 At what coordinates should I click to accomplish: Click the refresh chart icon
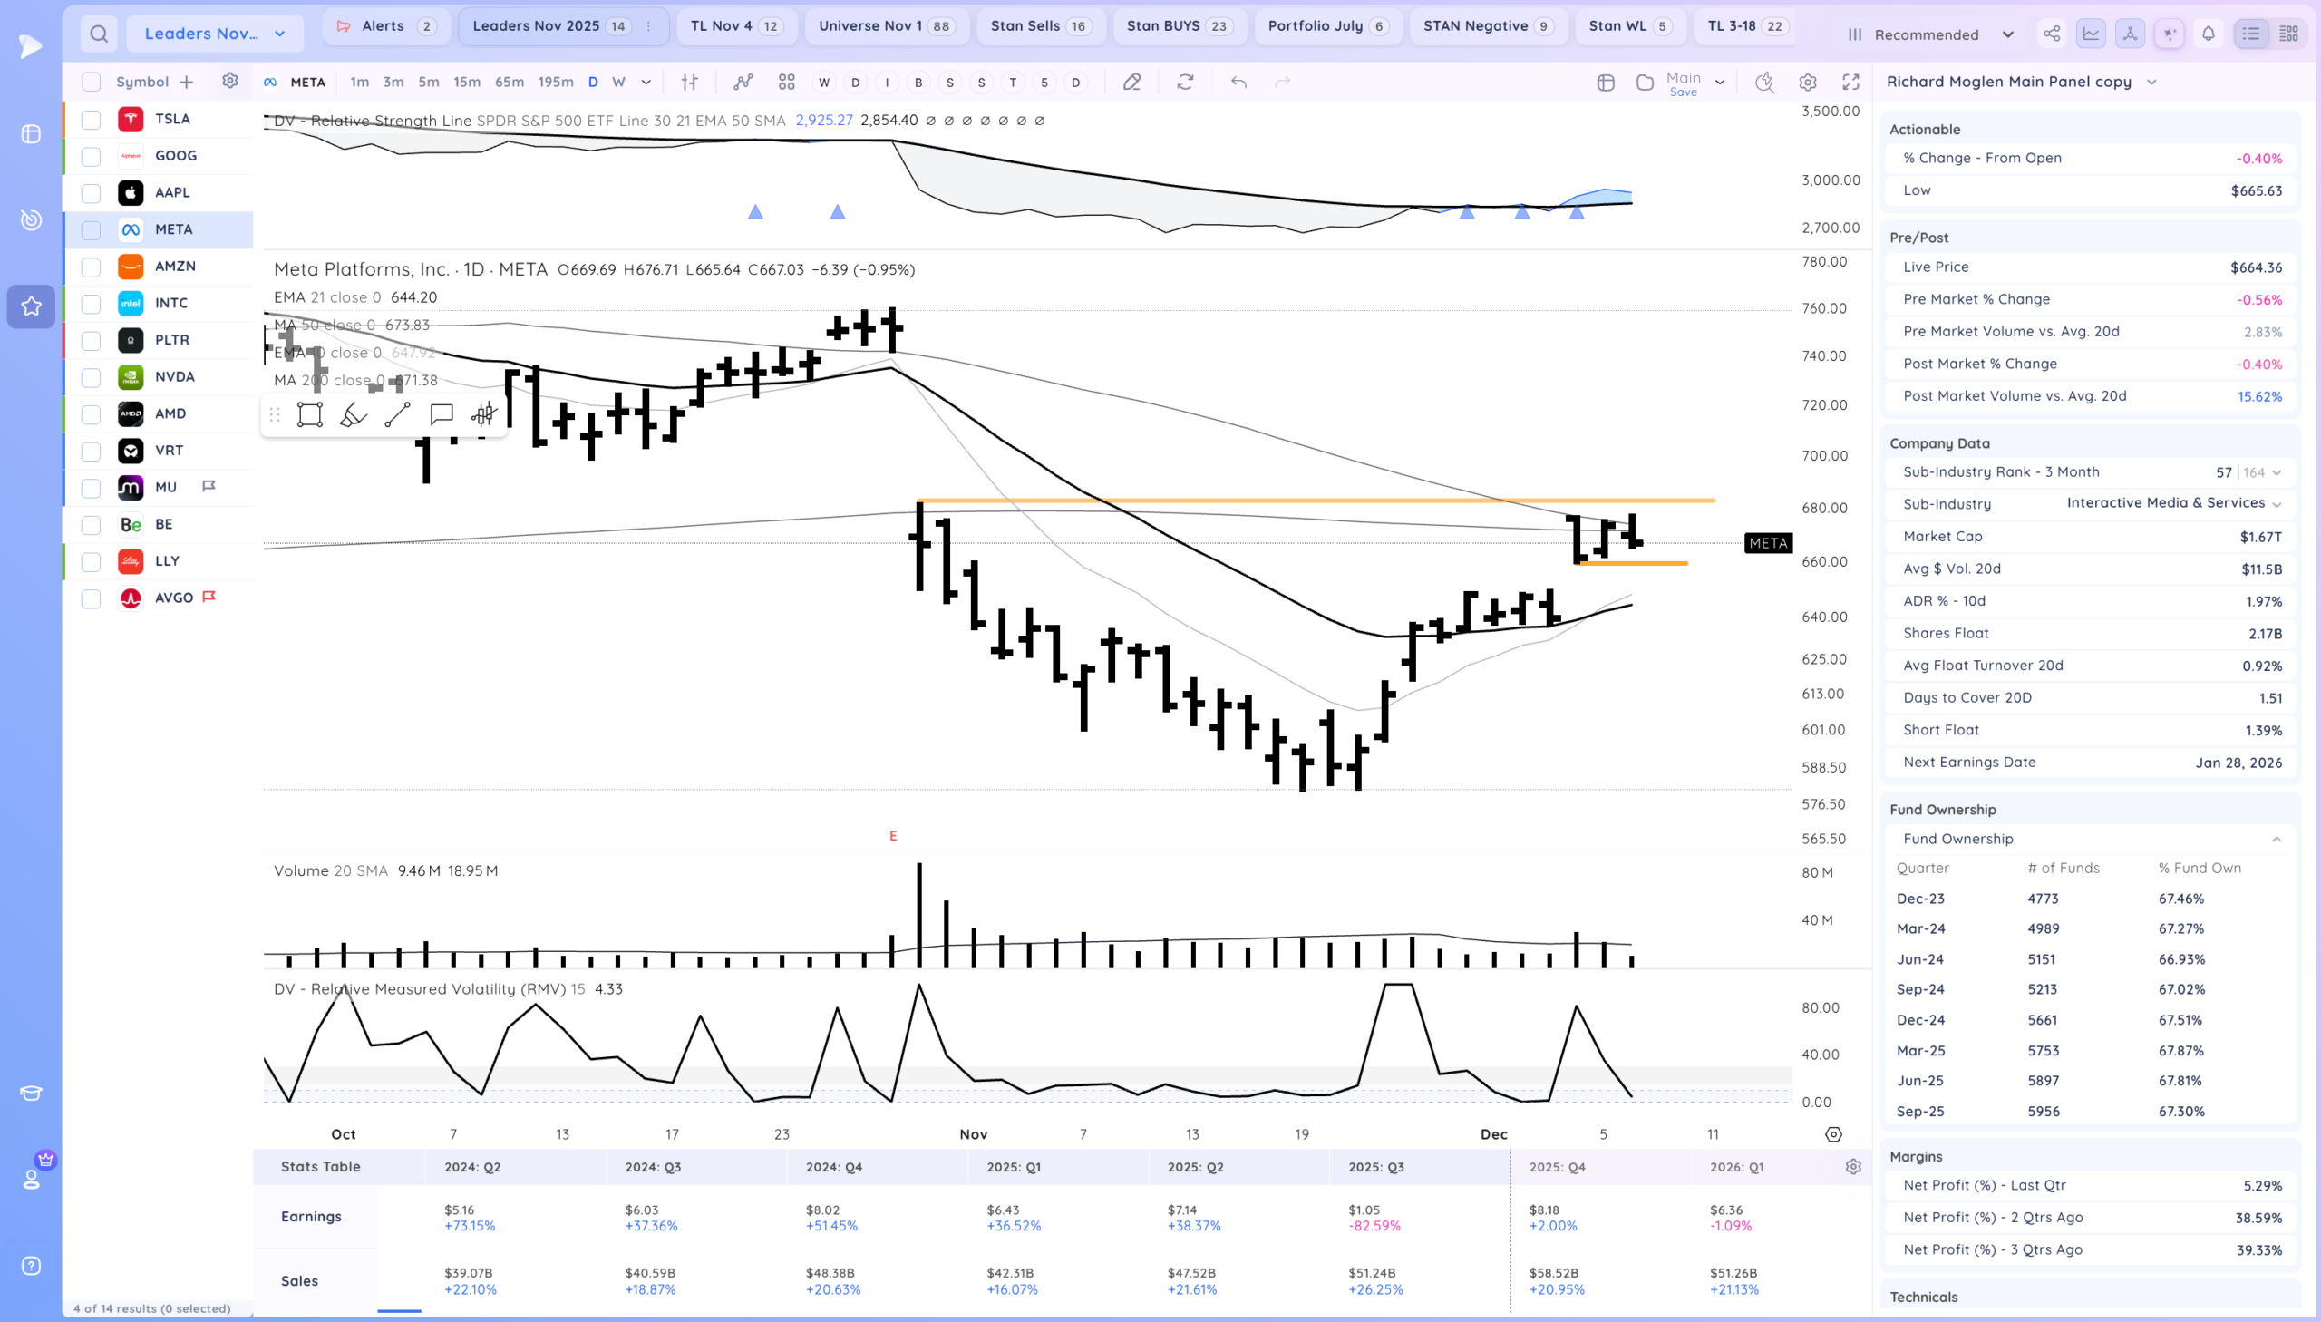click(x=1185, y=82)
